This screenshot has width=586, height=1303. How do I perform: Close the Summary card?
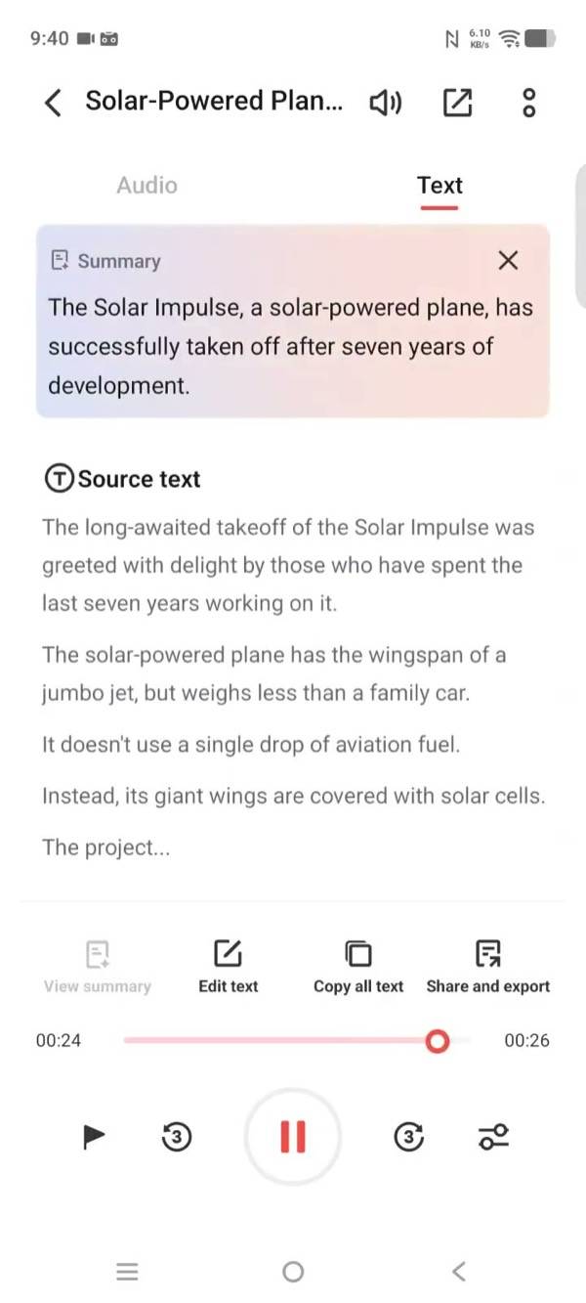[508, 260]
